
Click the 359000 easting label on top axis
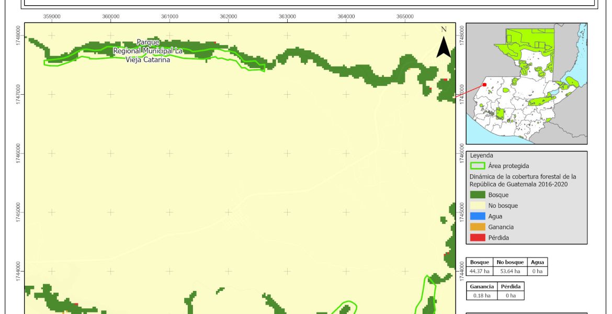point(51,16)
